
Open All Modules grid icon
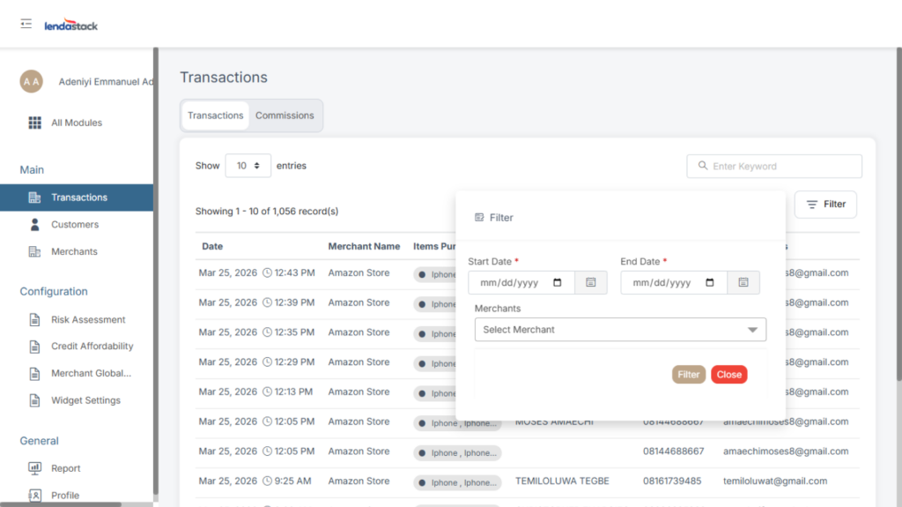(x=35, y=123)
